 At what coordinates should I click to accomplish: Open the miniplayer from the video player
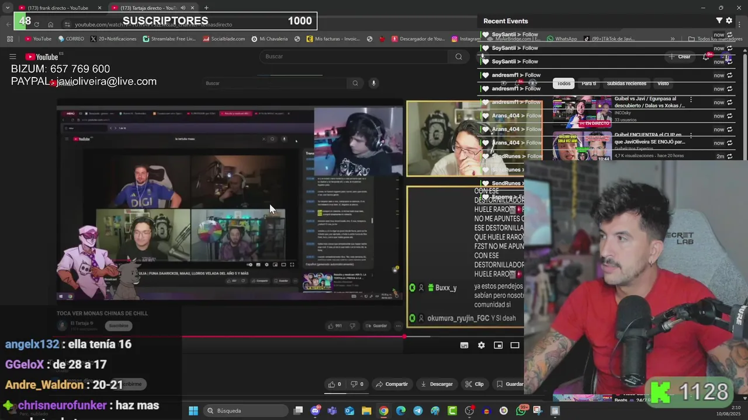498,345
